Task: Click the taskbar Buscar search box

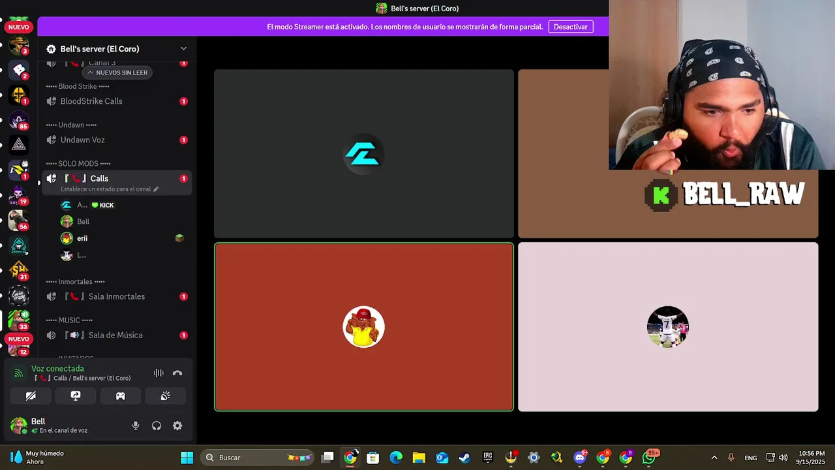Action: tap(258, 458)
